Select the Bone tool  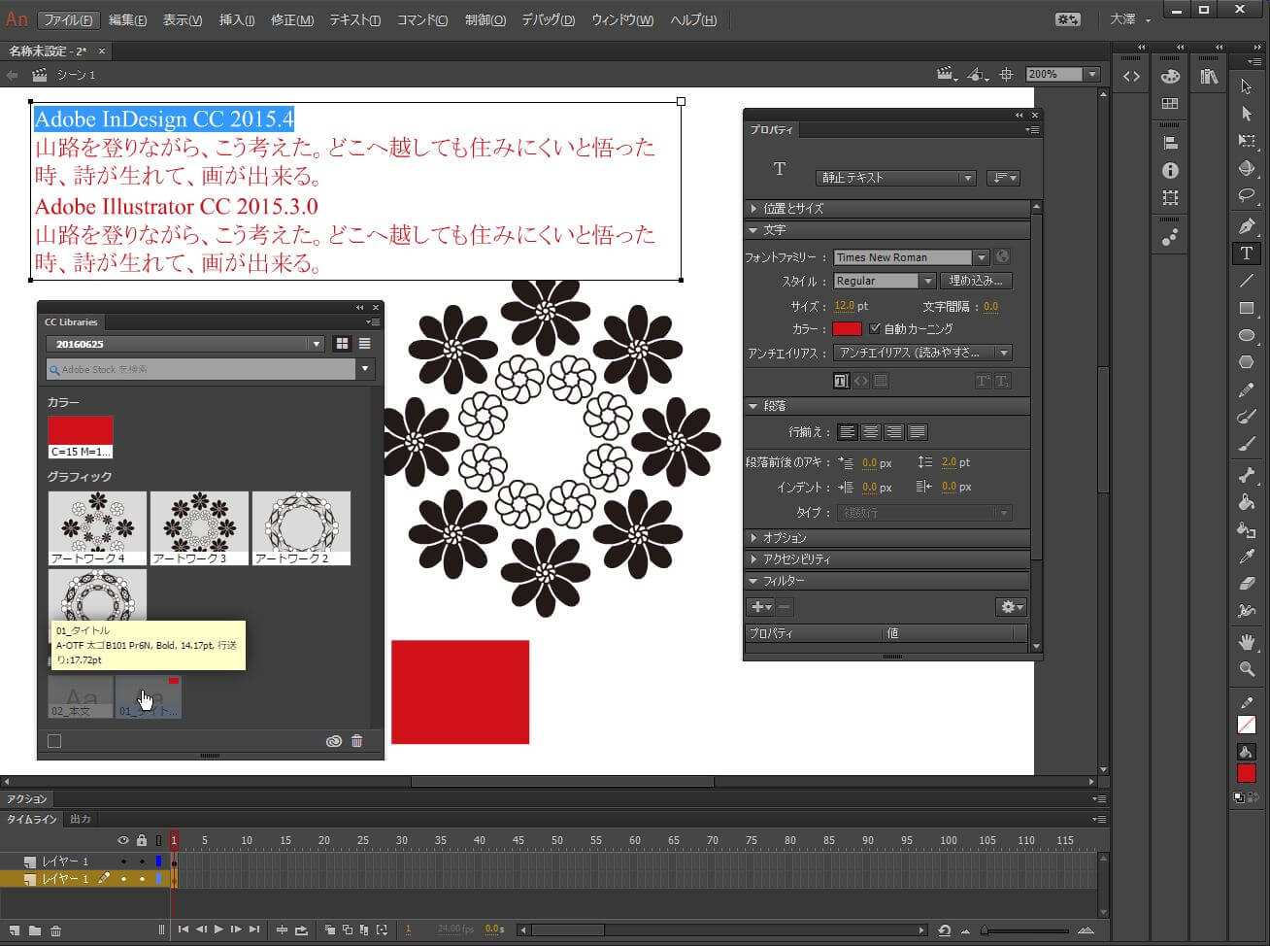pyautogui.click(x=1247, y=475)
